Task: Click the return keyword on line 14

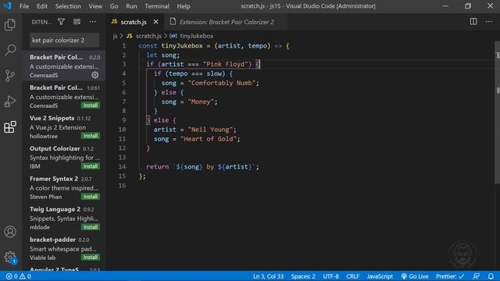Action: click(x=158, y=166)
